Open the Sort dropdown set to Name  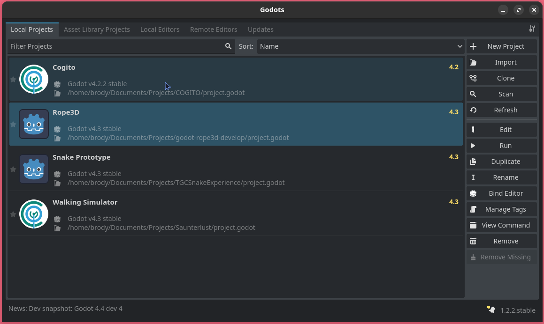pyautogui.click(x=360, y=46)
